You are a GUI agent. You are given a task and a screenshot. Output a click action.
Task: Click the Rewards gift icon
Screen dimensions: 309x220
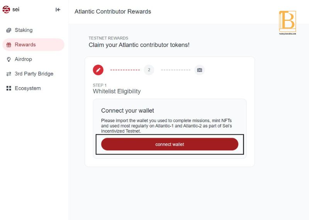[8, 45]
